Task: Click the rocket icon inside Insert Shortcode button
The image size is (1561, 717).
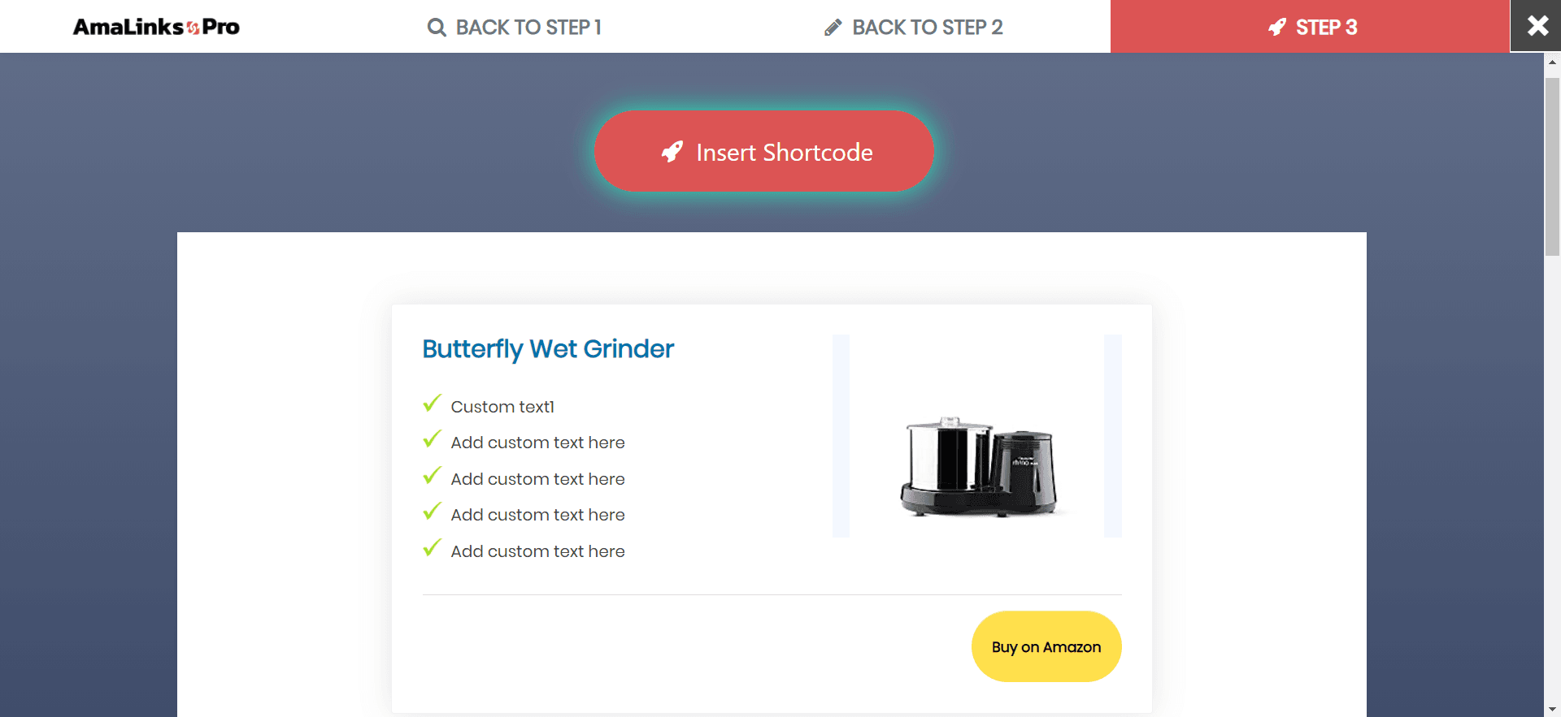Action: (670, 151)
